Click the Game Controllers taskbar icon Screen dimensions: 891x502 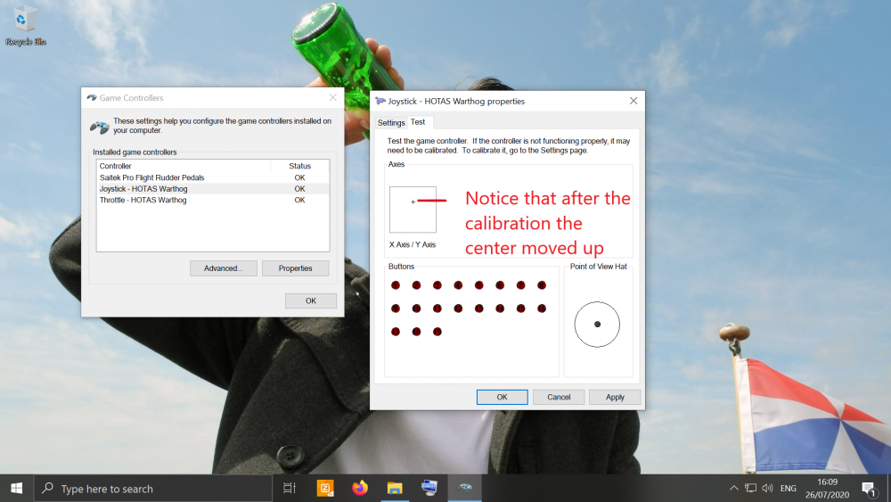click(464, 488)
